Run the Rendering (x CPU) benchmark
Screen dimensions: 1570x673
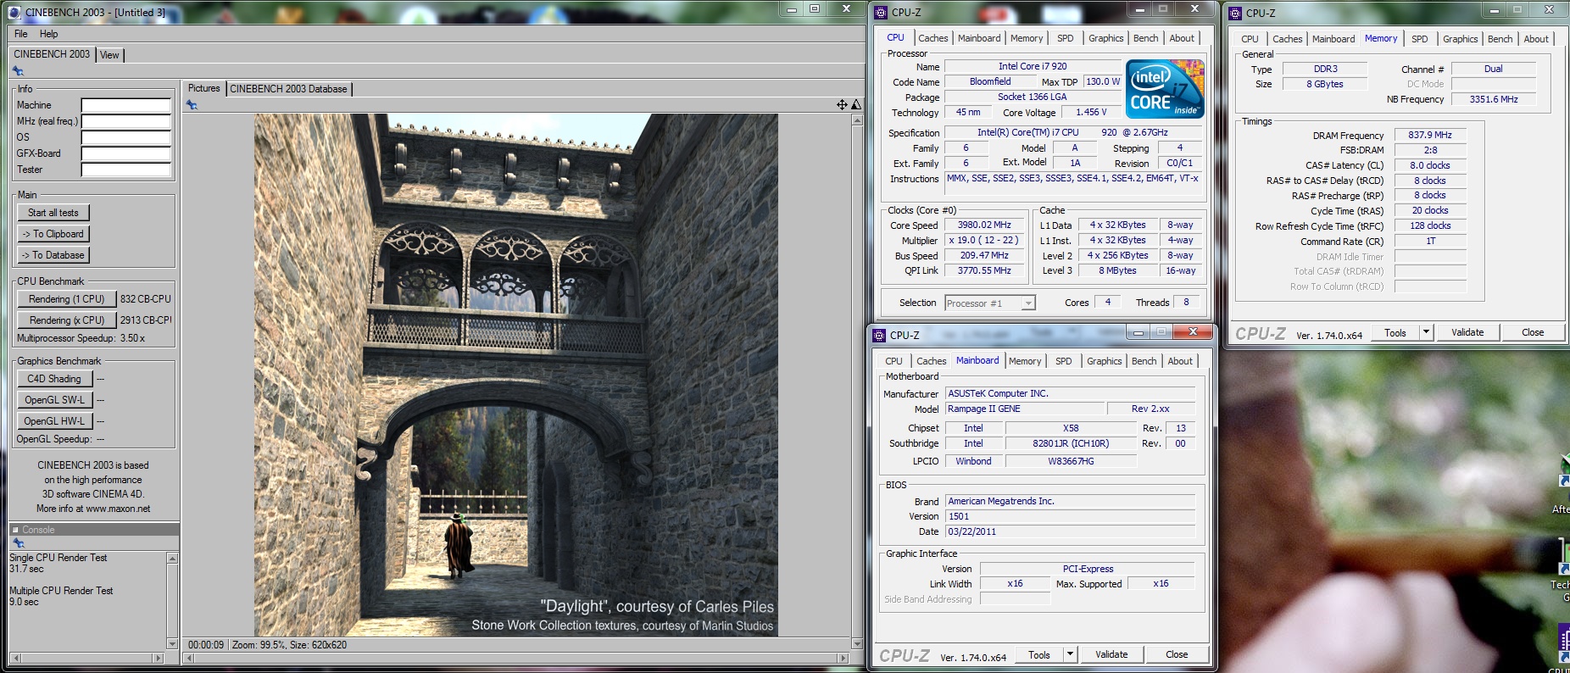[66, 320]
